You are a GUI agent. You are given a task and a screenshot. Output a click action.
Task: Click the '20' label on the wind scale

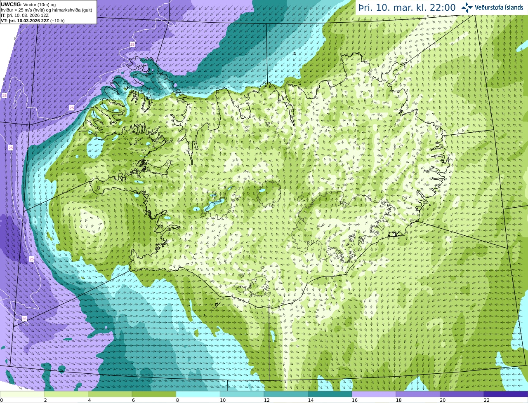pos(443,400)
